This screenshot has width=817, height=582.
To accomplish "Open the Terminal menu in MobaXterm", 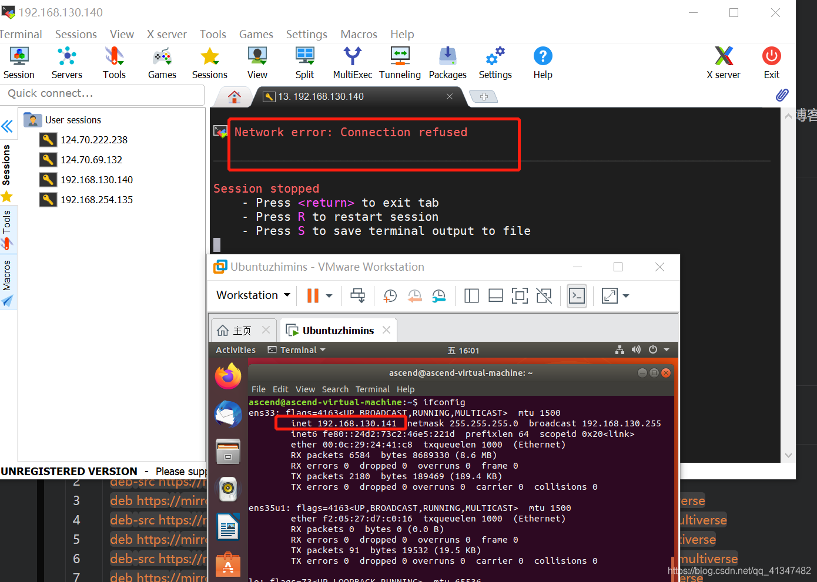I will point(21,34).
